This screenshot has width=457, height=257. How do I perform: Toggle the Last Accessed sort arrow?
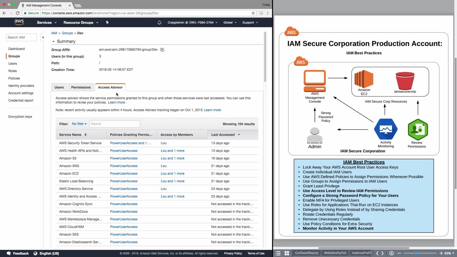(239, 135)
